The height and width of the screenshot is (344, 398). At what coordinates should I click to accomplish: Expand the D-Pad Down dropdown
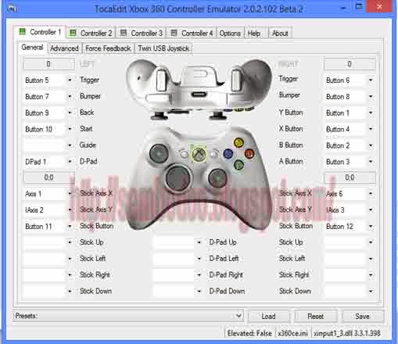pos(199,291)
